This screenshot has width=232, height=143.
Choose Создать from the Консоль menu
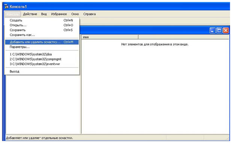pyautogui.click(x=42, y=21)
